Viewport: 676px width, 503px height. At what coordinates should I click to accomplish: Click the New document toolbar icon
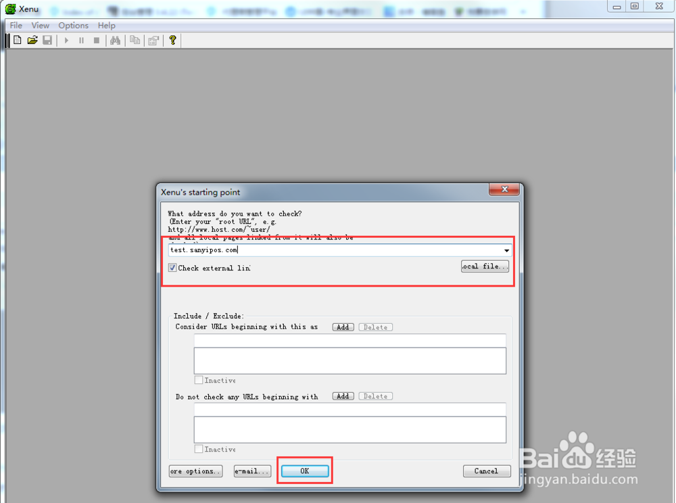click(x=18, y=40)
